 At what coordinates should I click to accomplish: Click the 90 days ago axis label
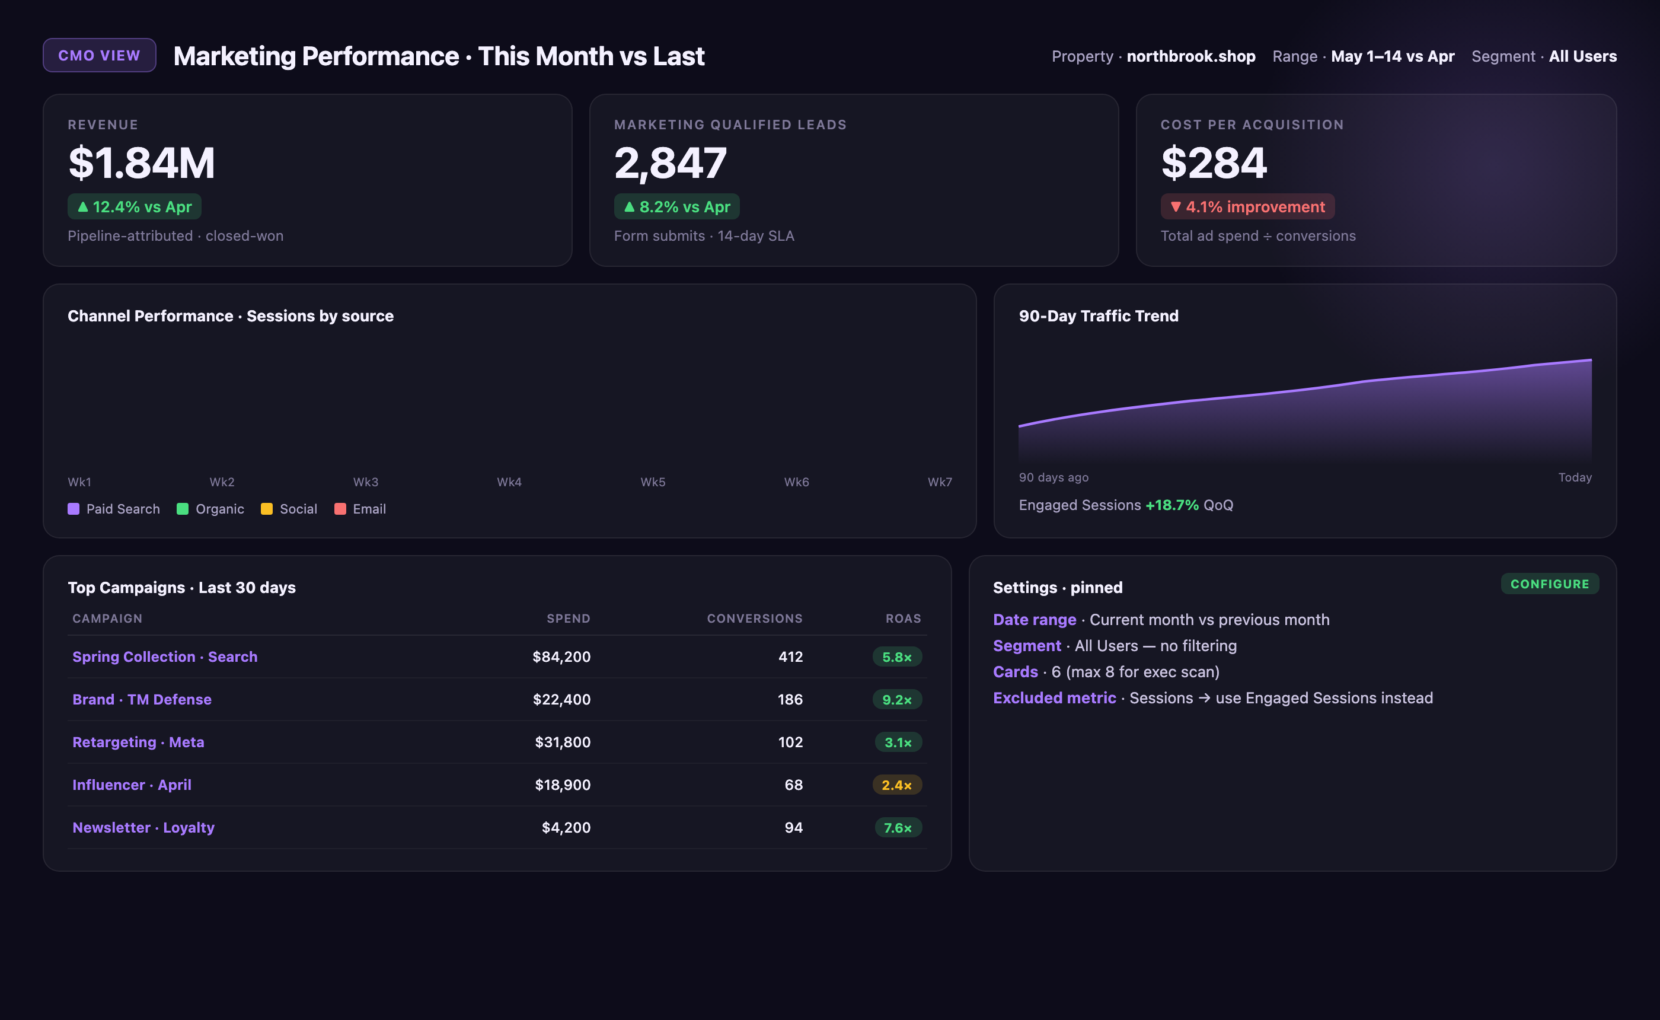click(1053, 477)
